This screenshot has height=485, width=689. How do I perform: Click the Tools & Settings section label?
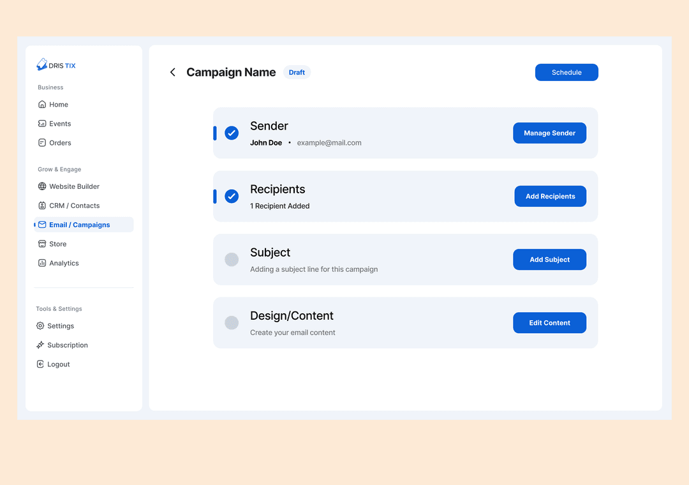point(59,309)
